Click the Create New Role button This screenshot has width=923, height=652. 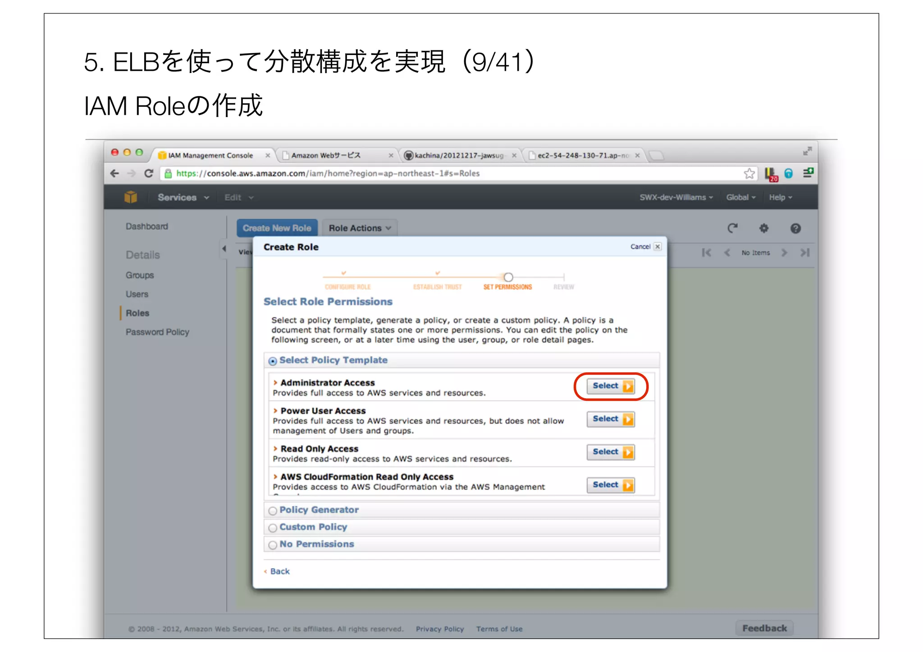[277, 228]
